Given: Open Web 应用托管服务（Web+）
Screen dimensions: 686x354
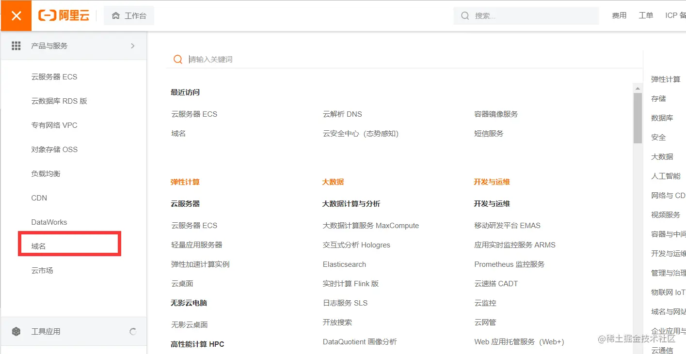Looking at the screenshot, I should (519, 341).
